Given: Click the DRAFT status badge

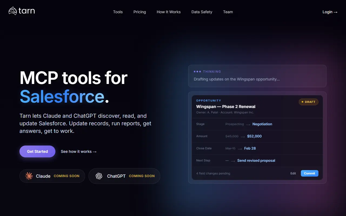Looking at the screenshot, I should [x=308, y=102].
